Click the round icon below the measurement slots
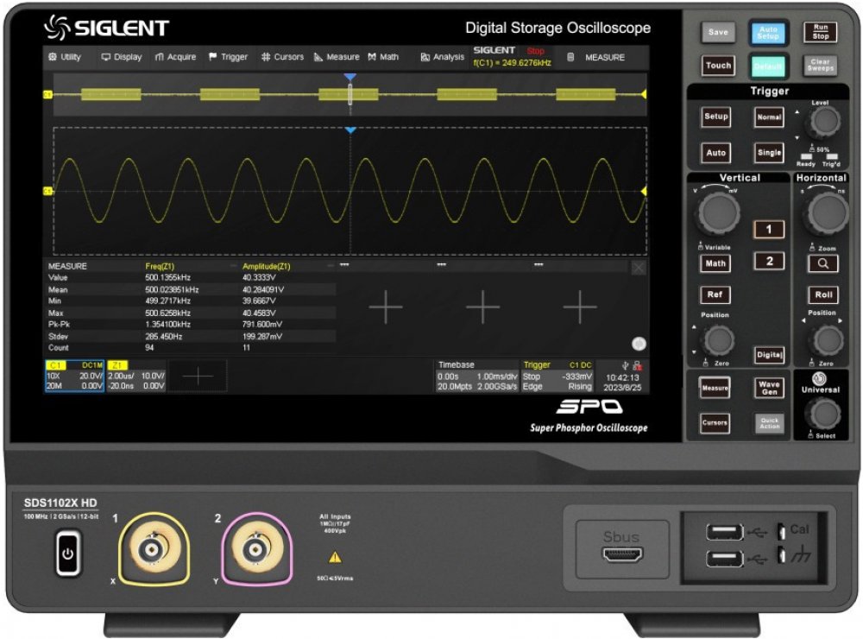This screenshot has width=863, height=639. [x=639, y=343]
